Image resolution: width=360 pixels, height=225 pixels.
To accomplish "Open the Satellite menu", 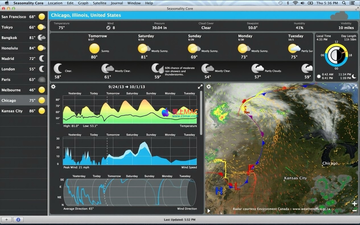I will pos(99,3).
